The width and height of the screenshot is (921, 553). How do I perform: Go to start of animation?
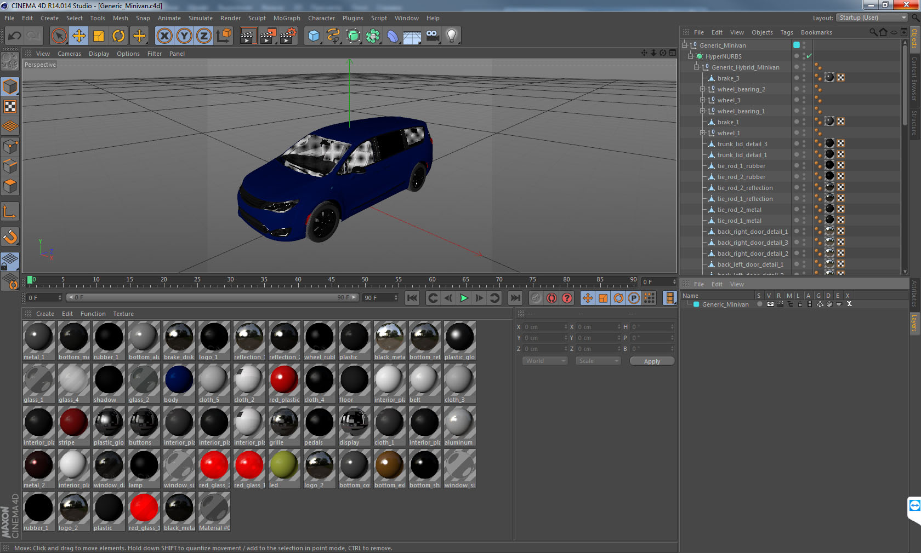[x=412, y=298]
